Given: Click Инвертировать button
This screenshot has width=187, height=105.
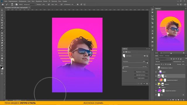Looking at the screenshot, I should (141, 78).
